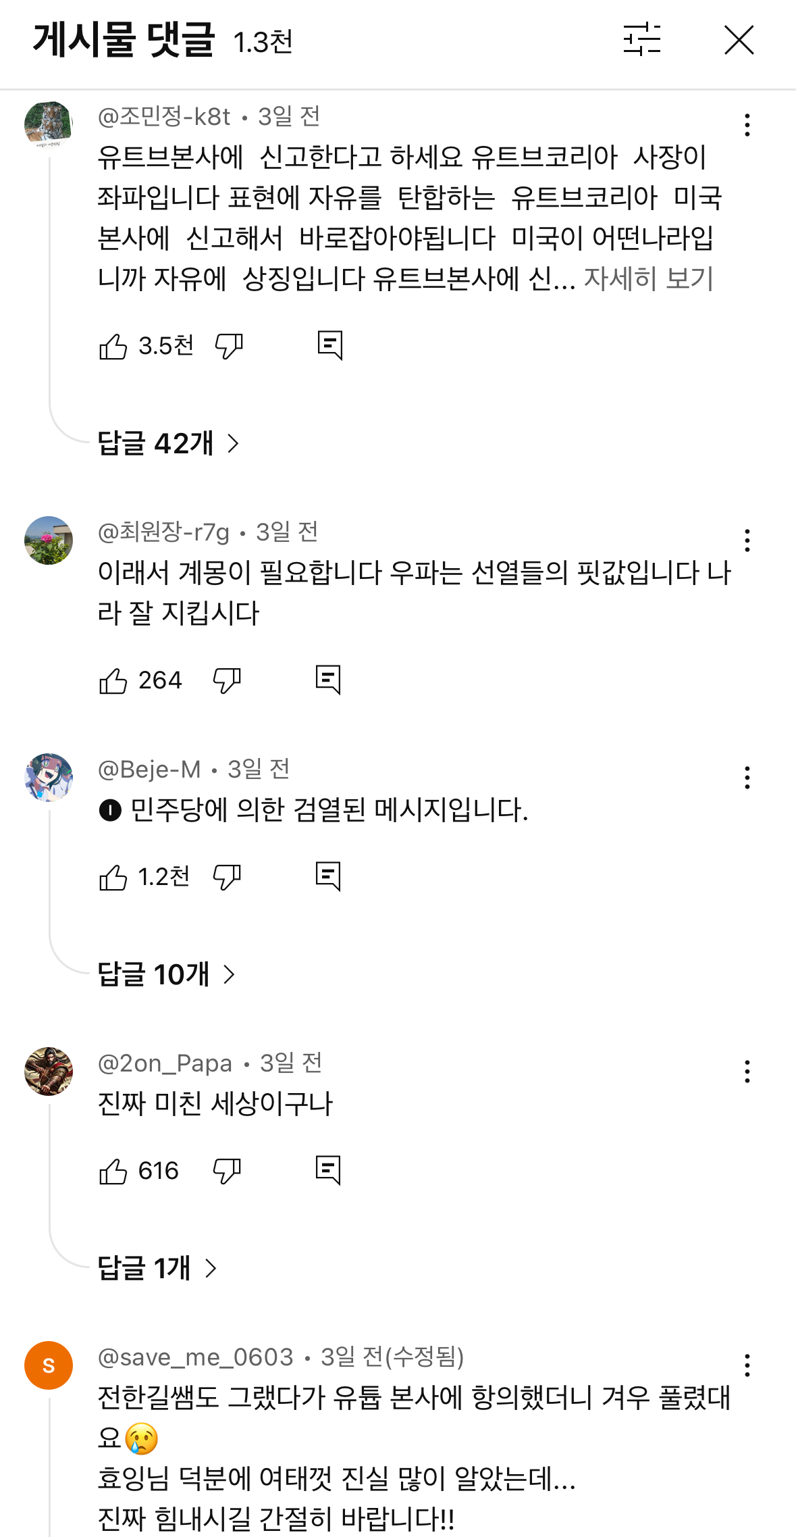Toggle dislike on @2on_Papa's comment
The height and width of the screenshot is (1537, 796).
point(228,1169)
